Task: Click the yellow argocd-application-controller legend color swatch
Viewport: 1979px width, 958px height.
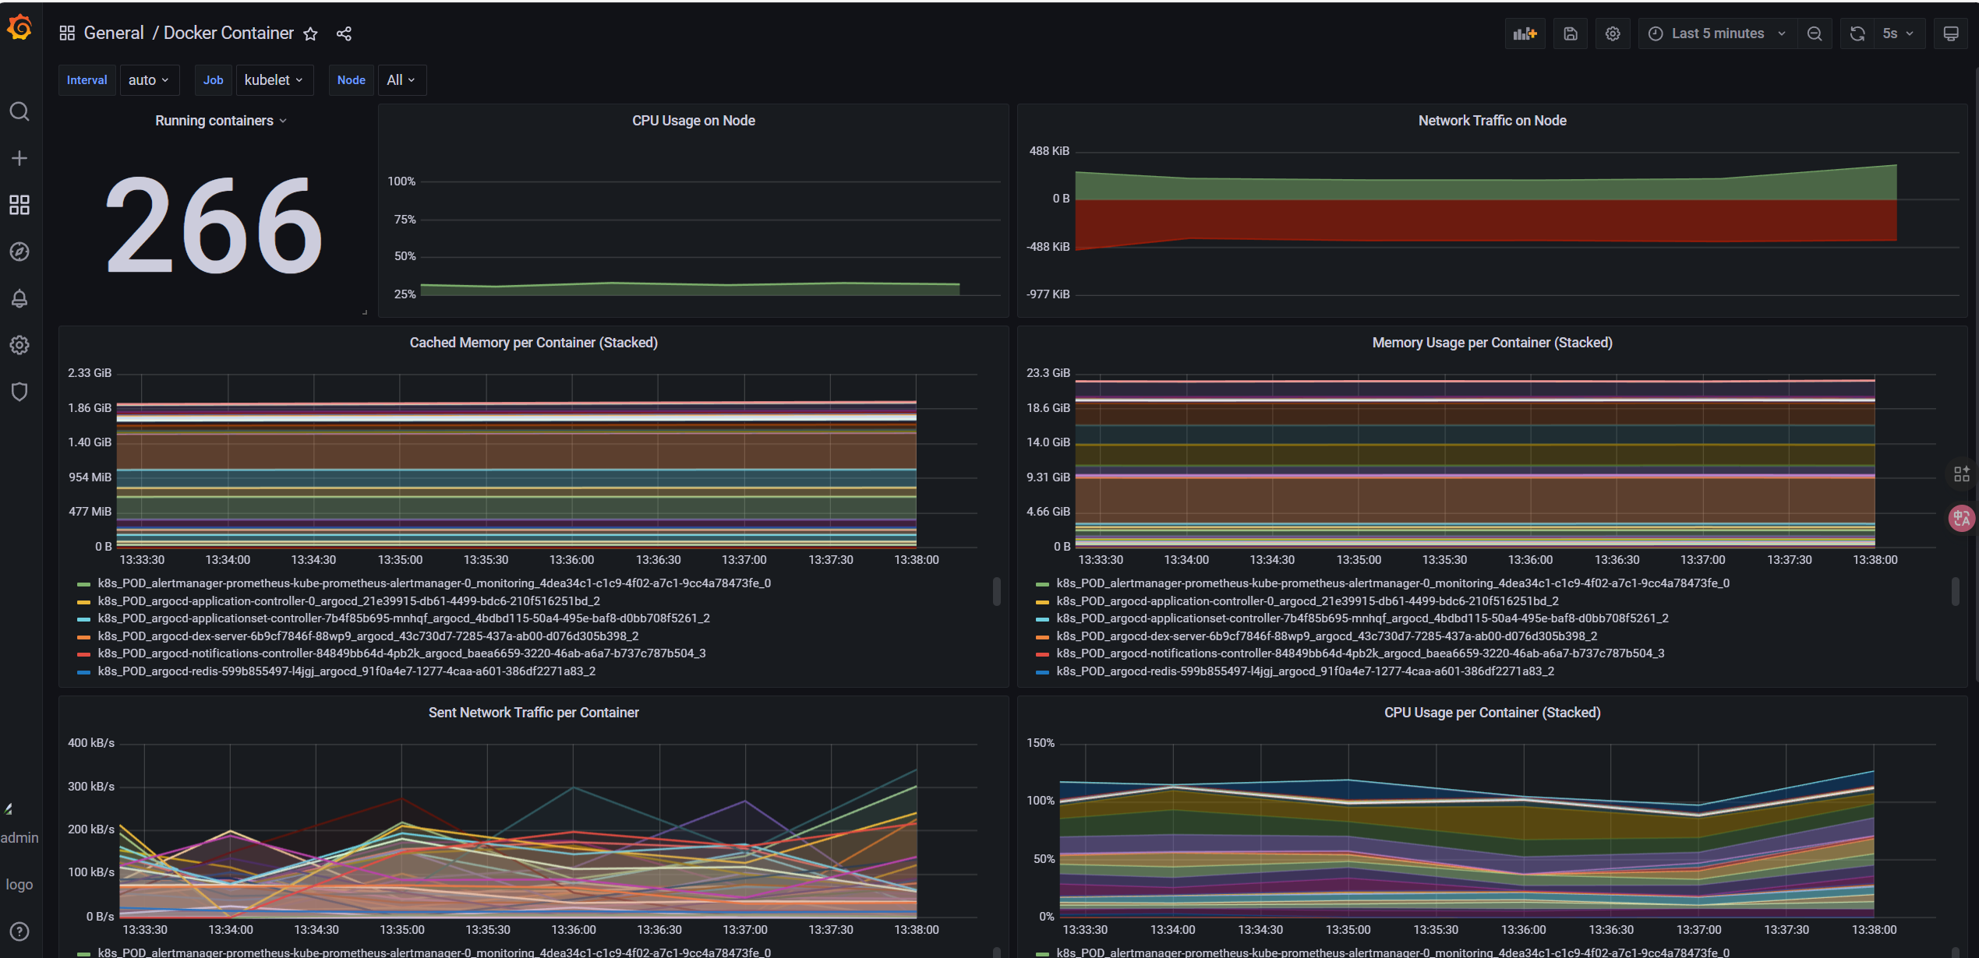Action: click(x=84, y=602)
